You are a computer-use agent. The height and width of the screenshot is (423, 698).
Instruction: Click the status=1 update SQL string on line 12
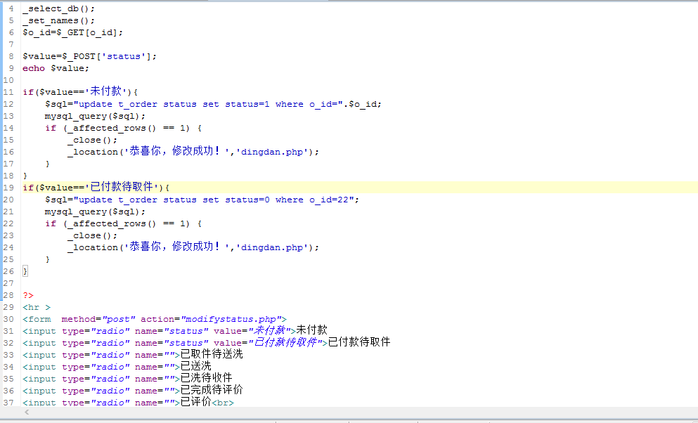(207, 104)
